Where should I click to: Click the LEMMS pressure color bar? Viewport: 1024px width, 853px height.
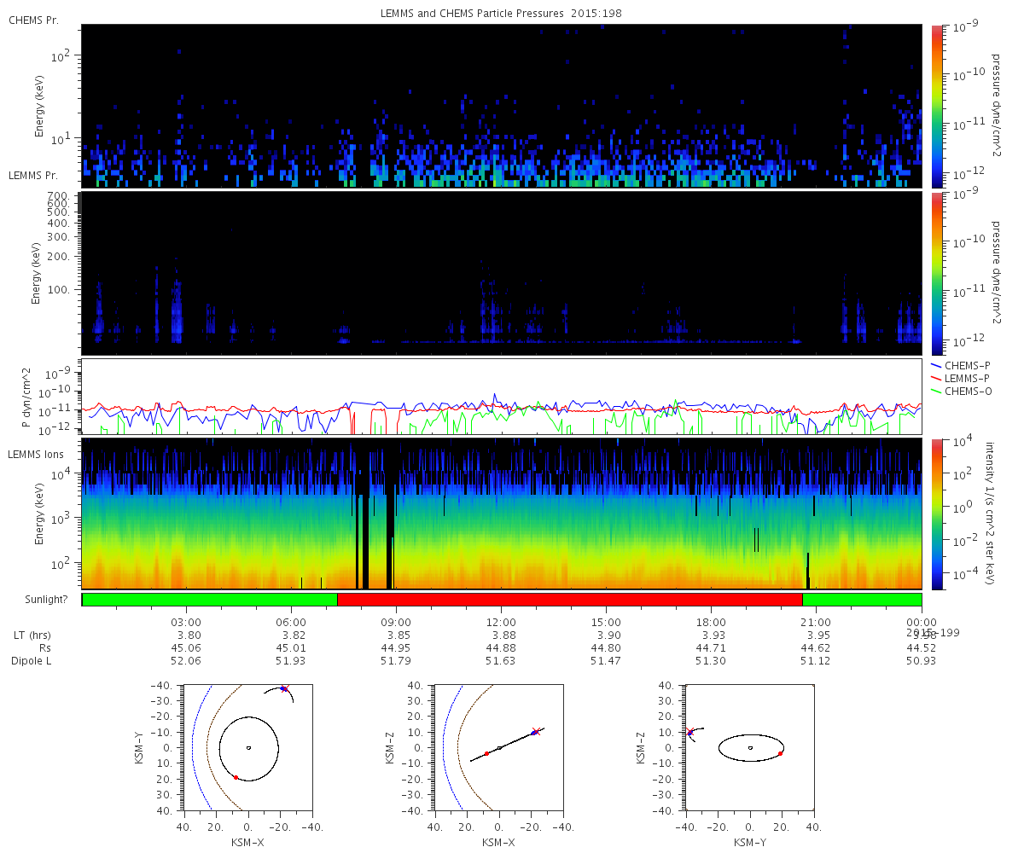click(x=936, y=273)
